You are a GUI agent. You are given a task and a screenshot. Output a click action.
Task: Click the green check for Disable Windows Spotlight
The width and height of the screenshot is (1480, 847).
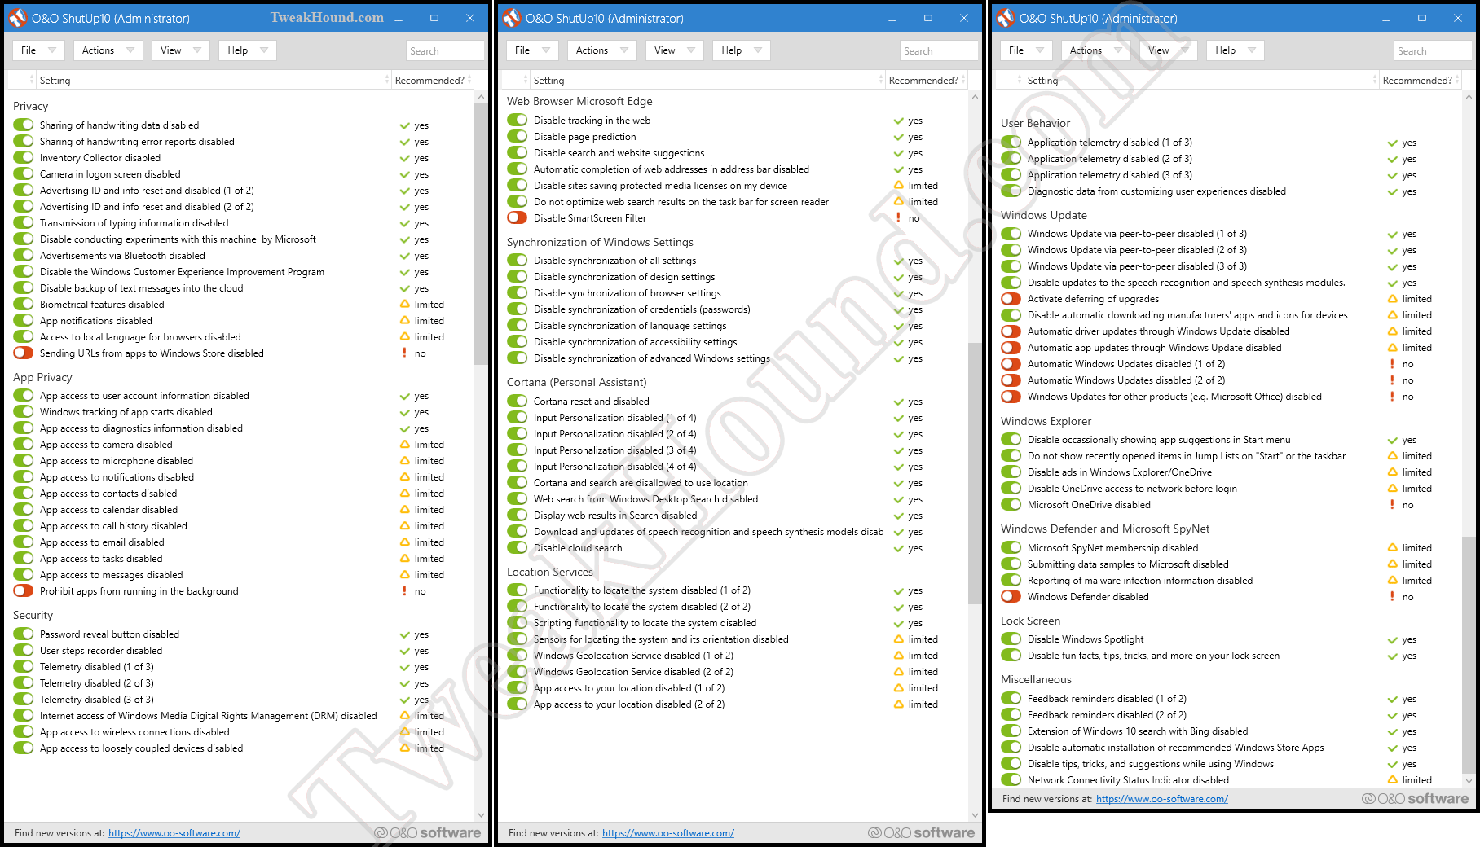pyautogui.click(x=1392, y=639)
